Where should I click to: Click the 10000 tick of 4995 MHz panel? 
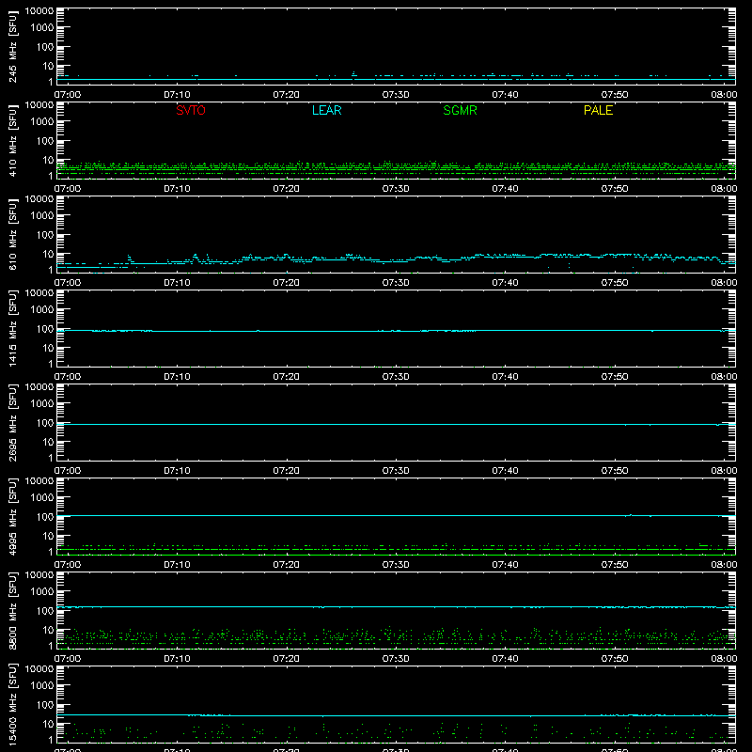click(39, 481)
